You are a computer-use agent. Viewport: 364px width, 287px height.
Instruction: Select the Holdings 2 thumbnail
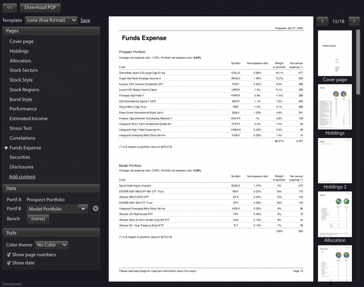pos(335,160)
